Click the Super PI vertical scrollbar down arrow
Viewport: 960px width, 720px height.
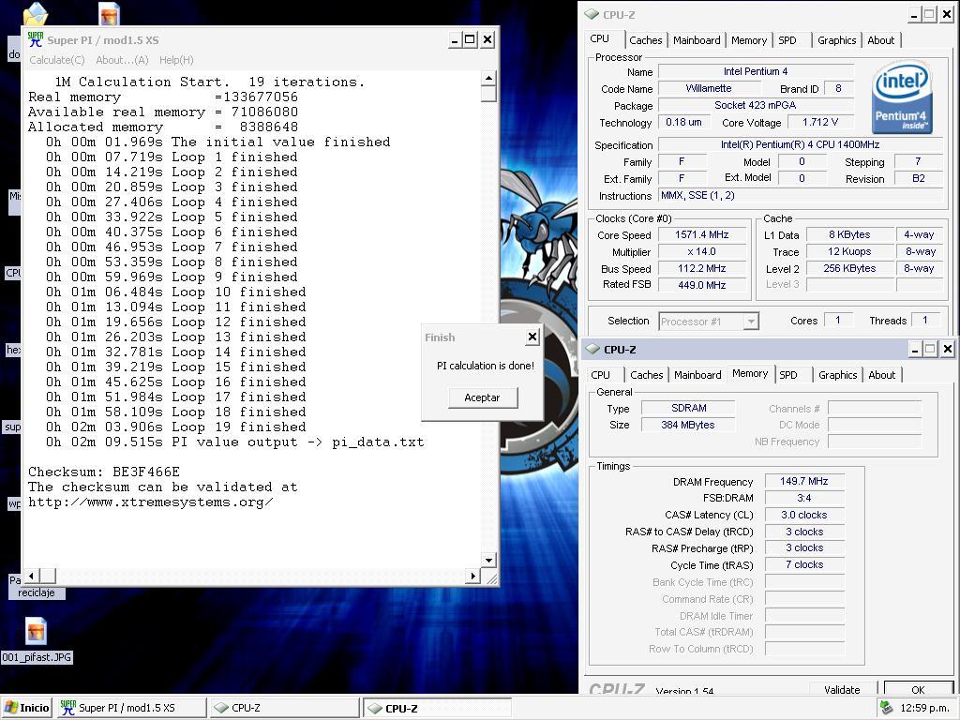point(488,561)
